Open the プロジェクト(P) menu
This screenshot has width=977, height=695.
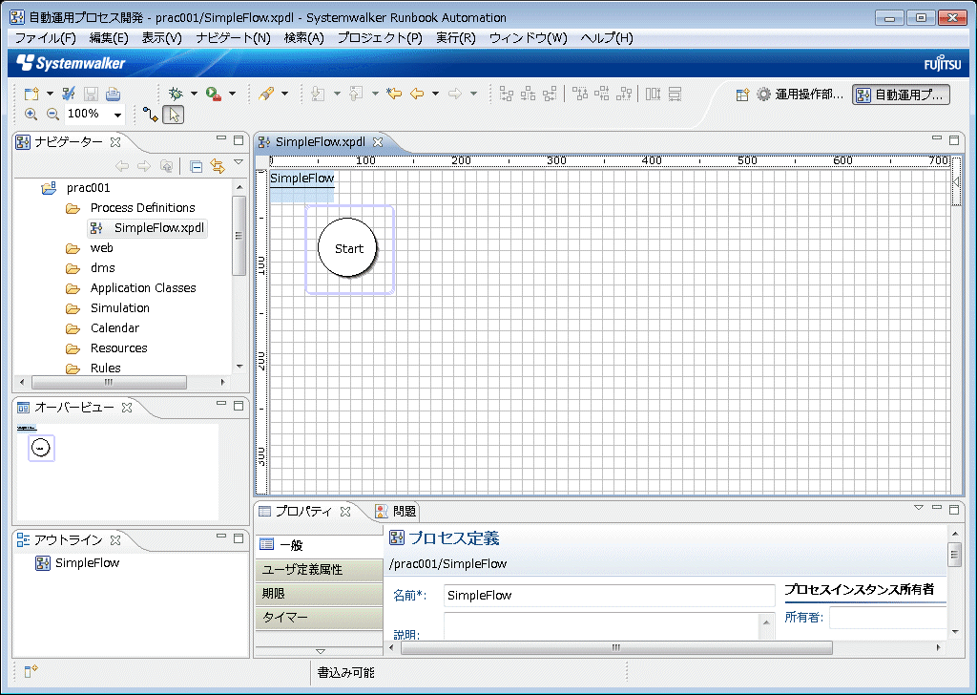[380, 38]
